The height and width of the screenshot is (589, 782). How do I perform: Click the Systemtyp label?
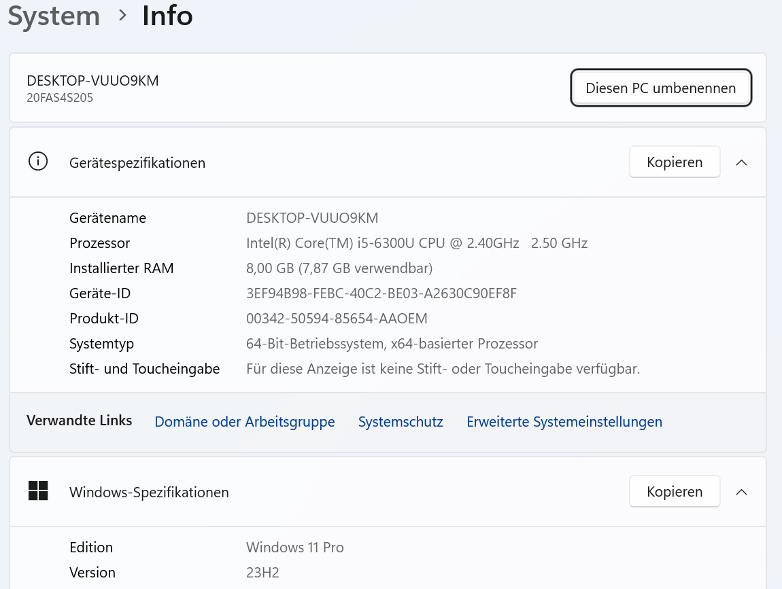pyautogui.click(x=102, y=344)
